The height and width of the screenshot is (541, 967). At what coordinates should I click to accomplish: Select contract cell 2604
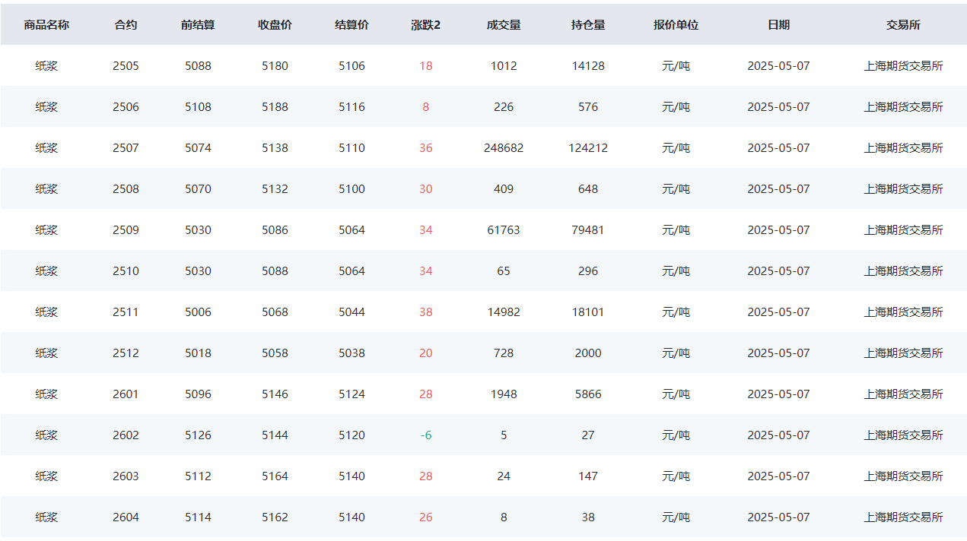pos(126,517)
